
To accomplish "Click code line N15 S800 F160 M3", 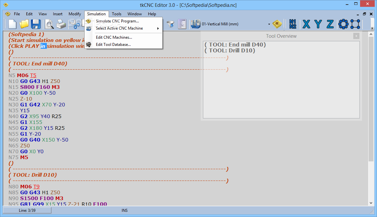I will (34, 87).
